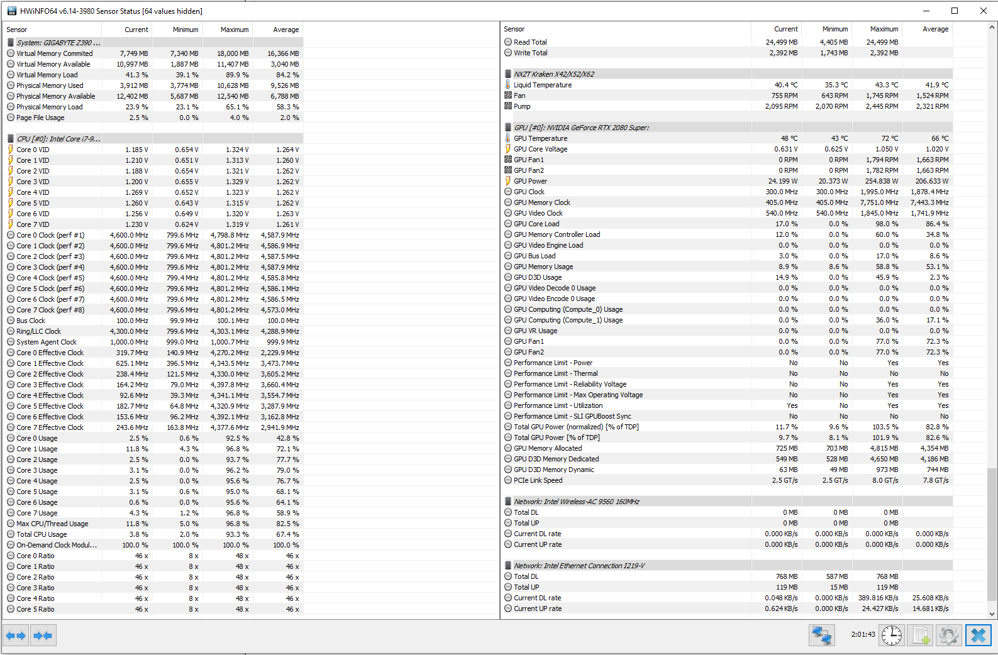Select the On-Demand Clock Modul... row
Screen dimensions: 998x655
[154, 545]
